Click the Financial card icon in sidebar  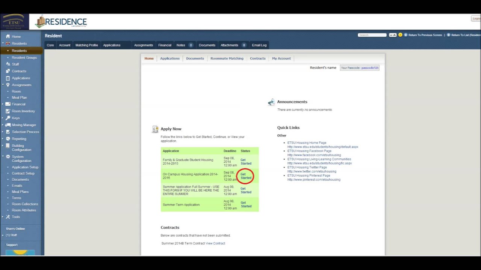tap(8, 104)
